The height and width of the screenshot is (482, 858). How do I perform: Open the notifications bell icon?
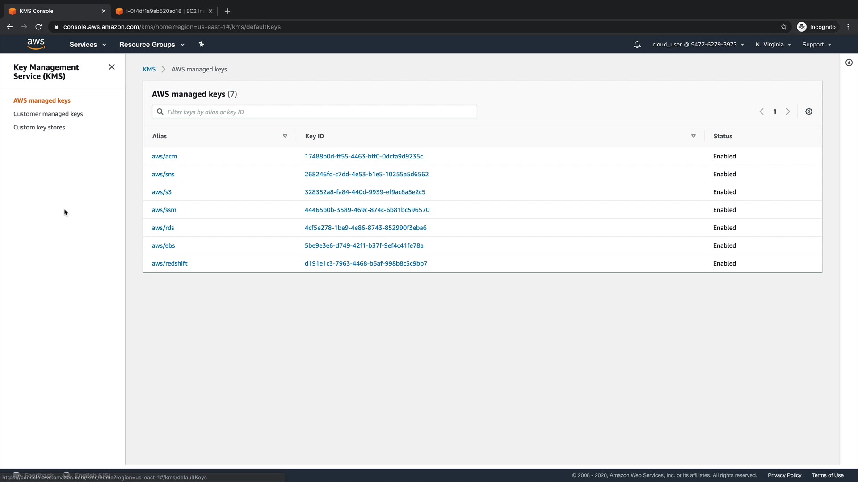click(x=637, y=45)
